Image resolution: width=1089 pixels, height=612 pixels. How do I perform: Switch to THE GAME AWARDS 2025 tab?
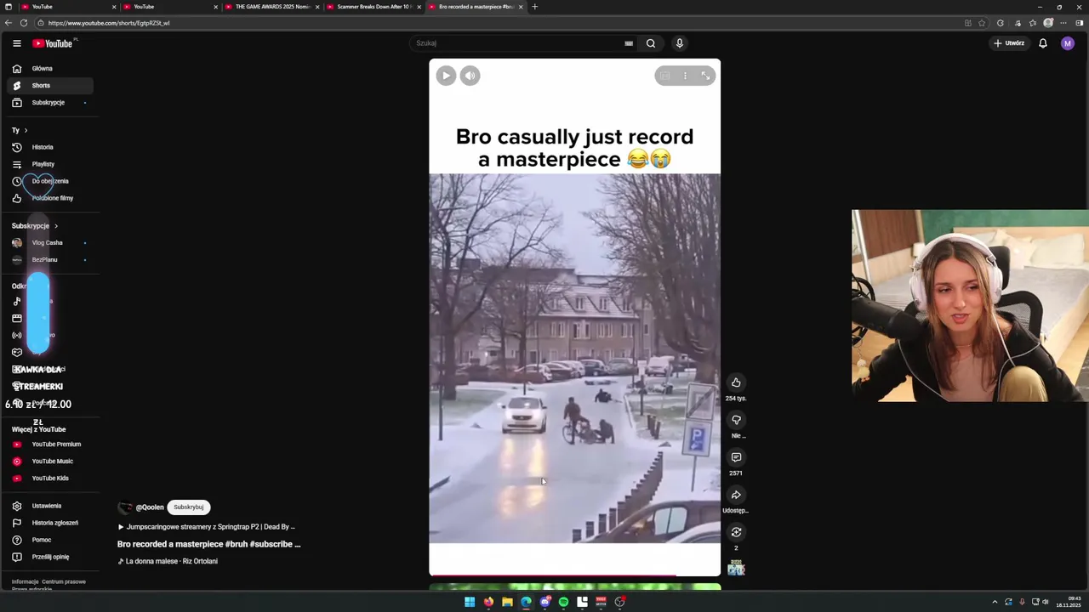pos(271,7)
